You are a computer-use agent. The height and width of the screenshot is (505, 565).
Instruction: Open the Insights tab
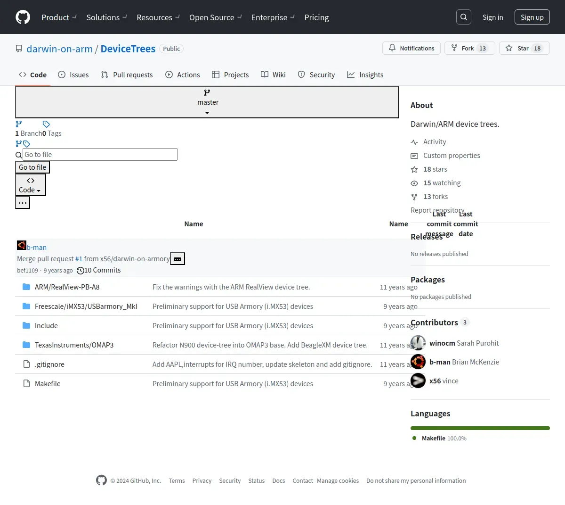point(365,75)
